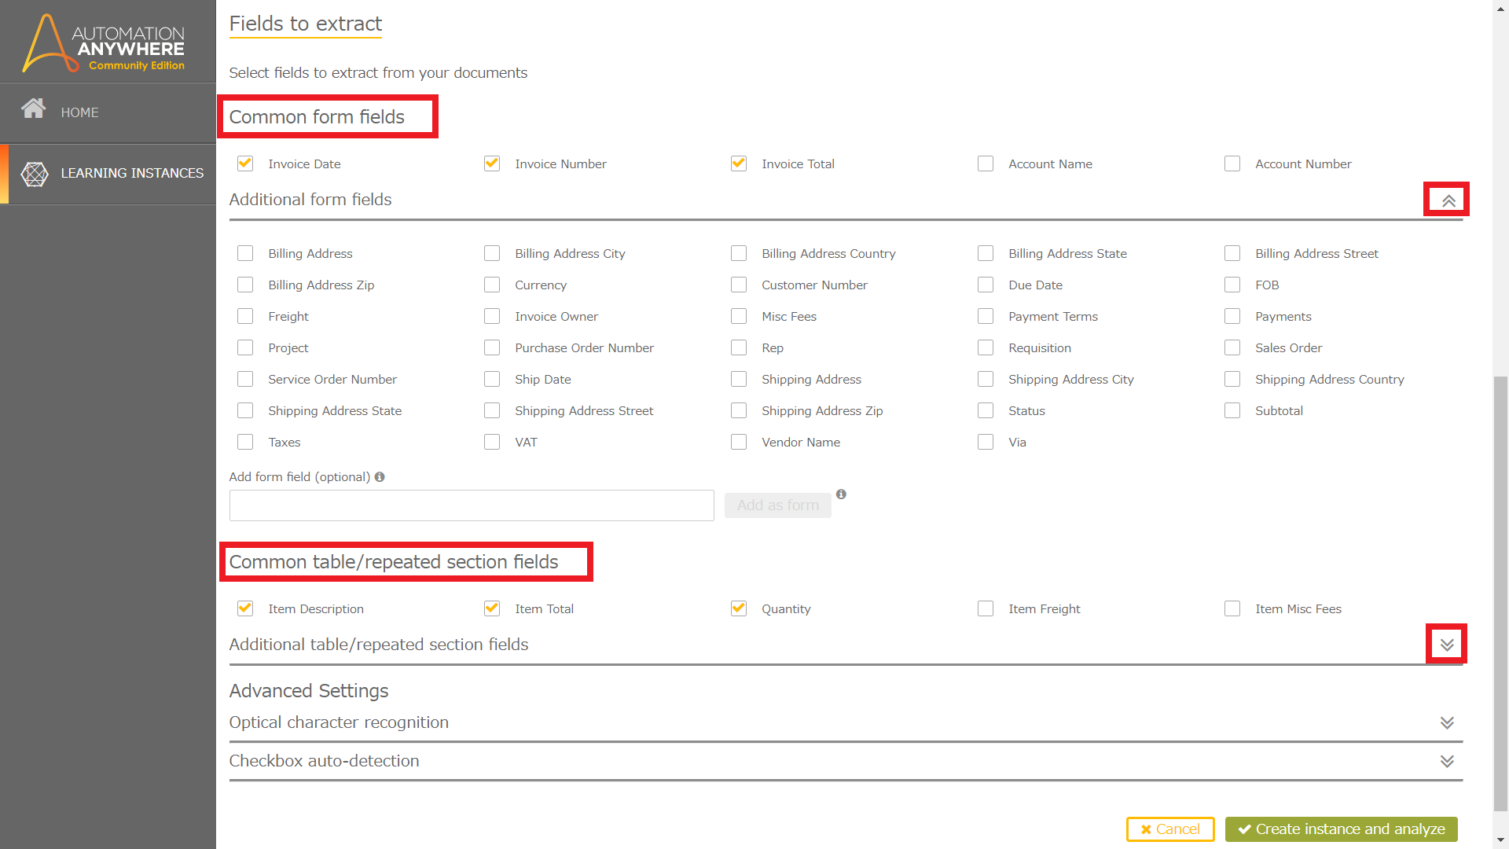Focus the Add form field text box
The image size is (1509, 849).
coord(472,505)
